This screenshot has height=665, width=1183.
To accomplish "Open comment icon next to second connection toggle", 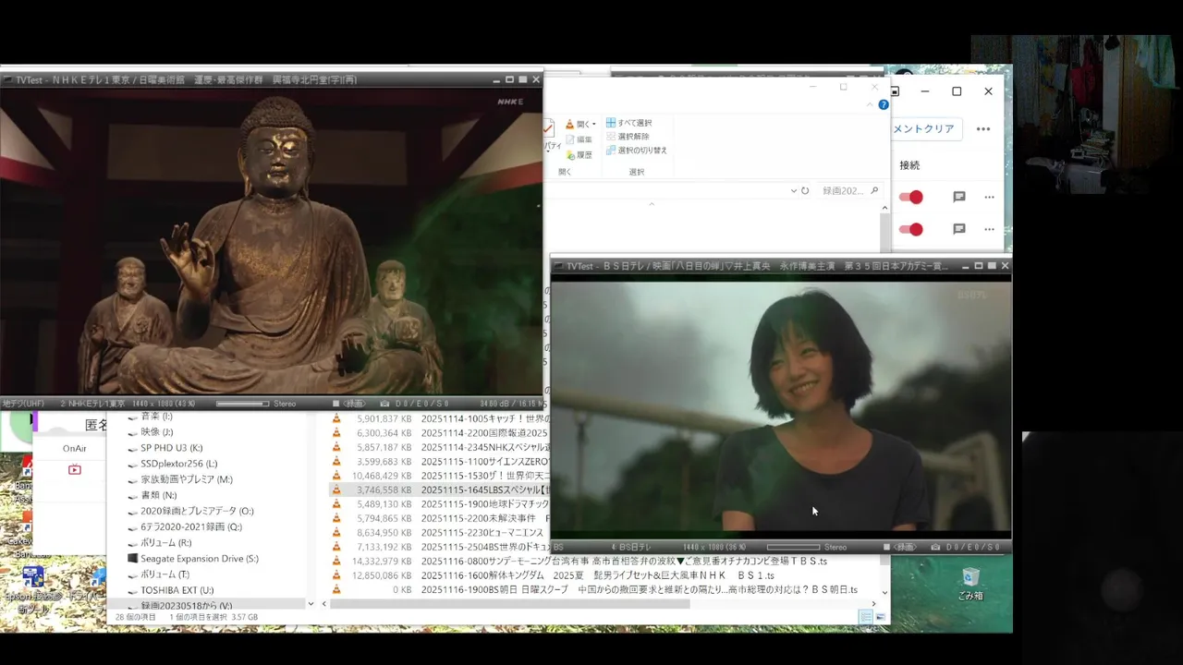I will (x=959, y=229).
